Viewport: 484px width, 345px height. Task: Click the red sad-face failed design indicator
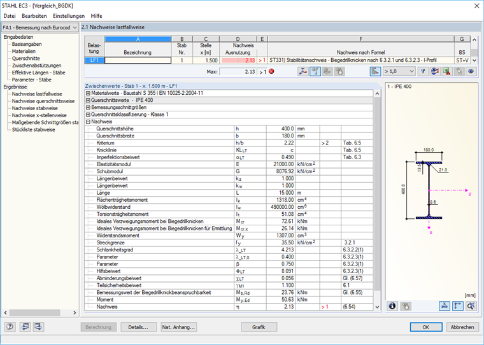point(272,71)
